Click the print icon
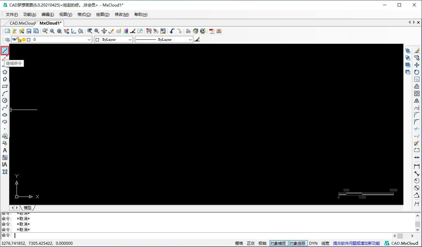Viewport: 422px width, 247px height. coord(188,31)
